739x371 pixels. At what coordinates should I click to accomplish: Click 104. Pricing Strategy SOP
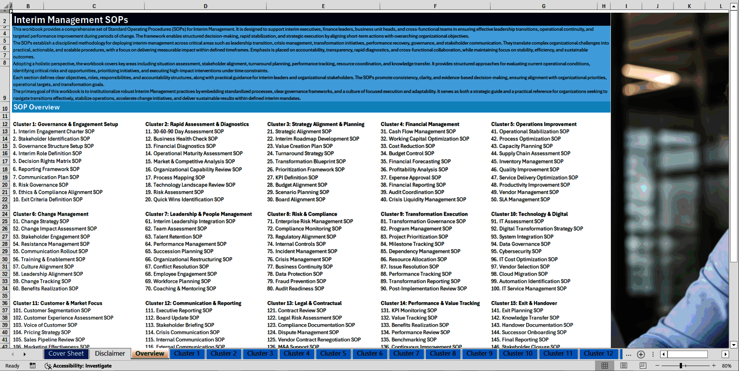[42, 333]
